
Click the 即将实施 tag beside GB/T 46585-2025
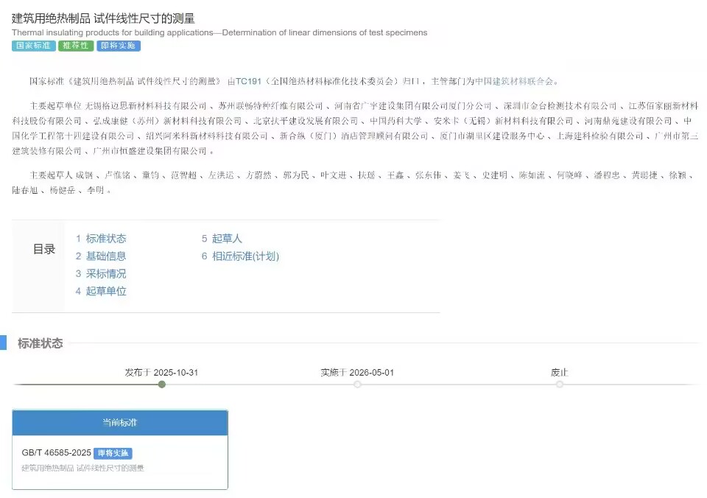pyautogui.click(x=113, y=453)
